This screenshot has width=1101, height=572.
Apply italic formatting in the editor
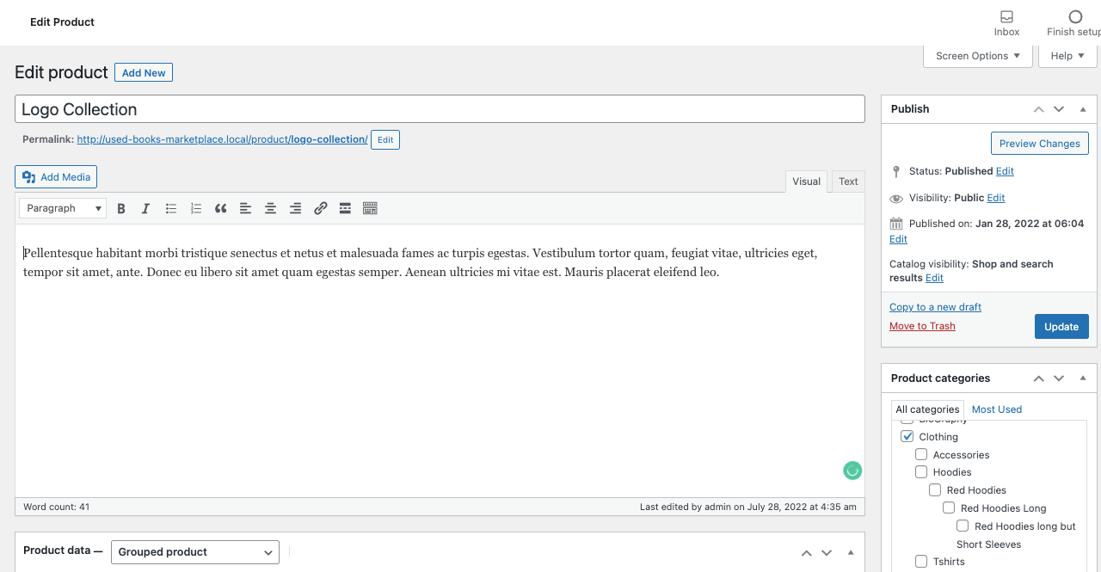[145, 208]
